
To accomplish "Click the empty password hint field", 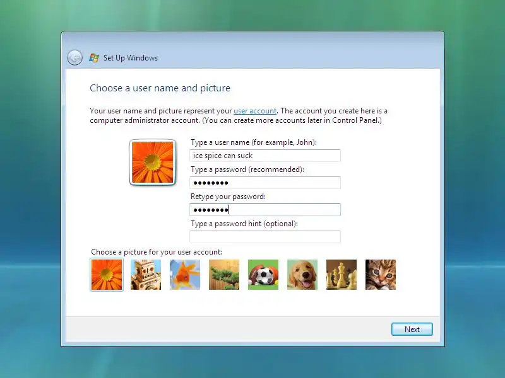I will (265, 237).
